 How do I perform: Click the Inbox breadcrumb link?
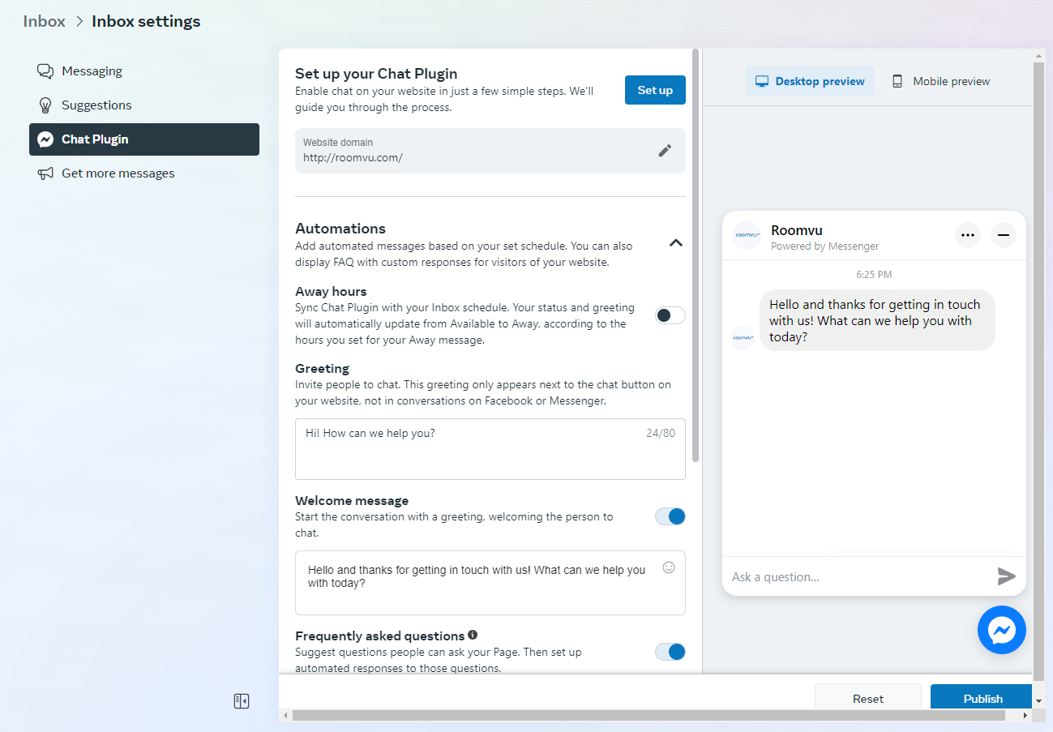click(x=44, y=22)
